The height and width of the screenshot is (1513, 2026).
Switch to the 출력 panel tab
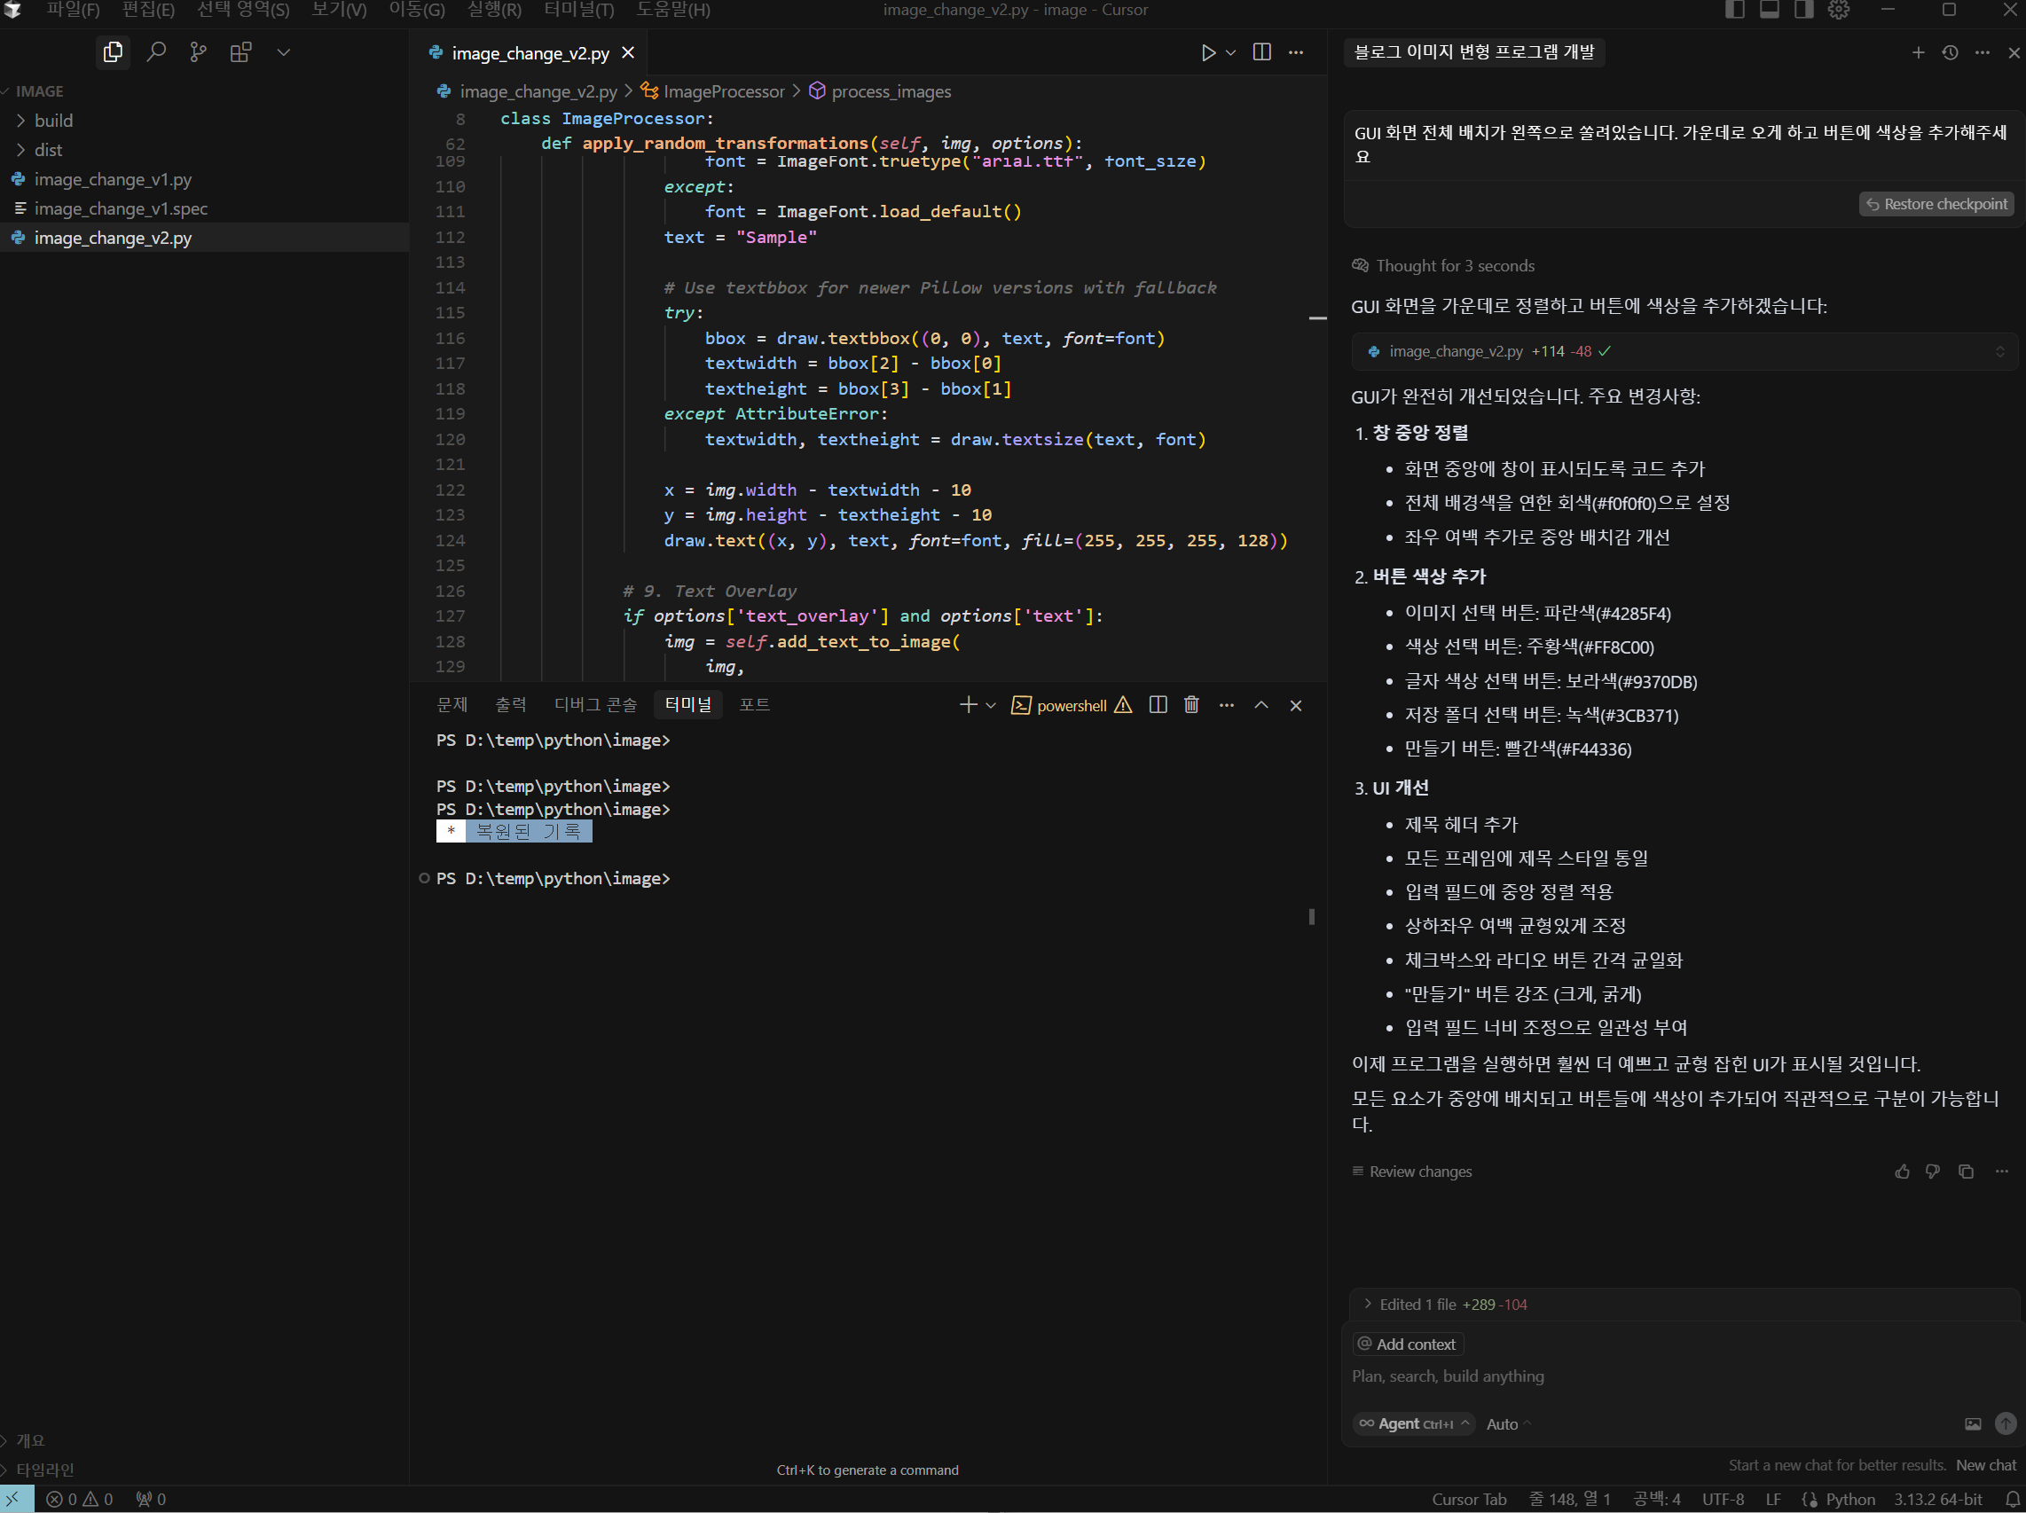coord(510,704)
